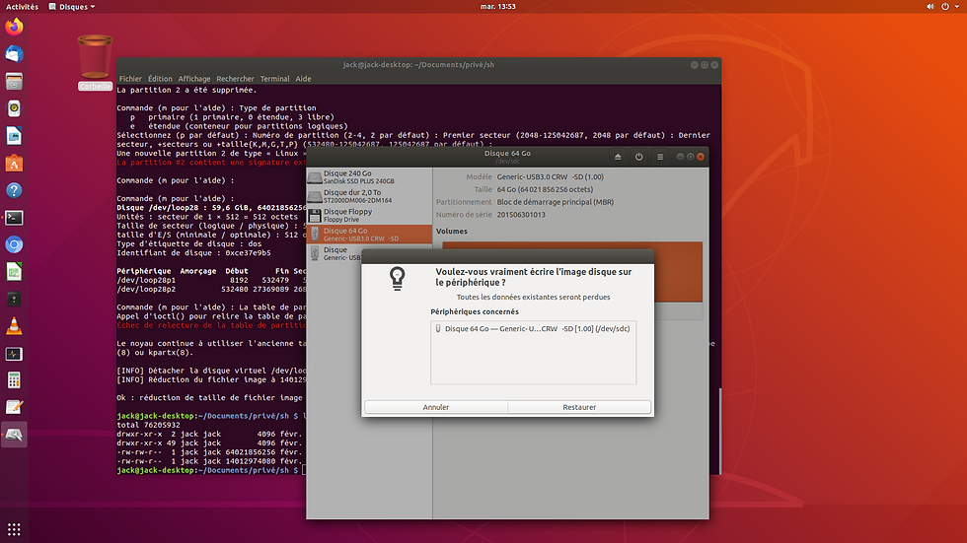967x543 pixels.
Task: Open Fichier menu in terminal
Action: point(130,79)
